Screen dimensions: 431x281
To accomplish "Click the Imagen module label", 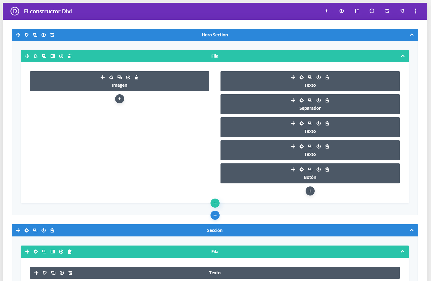I will (120, 85).
